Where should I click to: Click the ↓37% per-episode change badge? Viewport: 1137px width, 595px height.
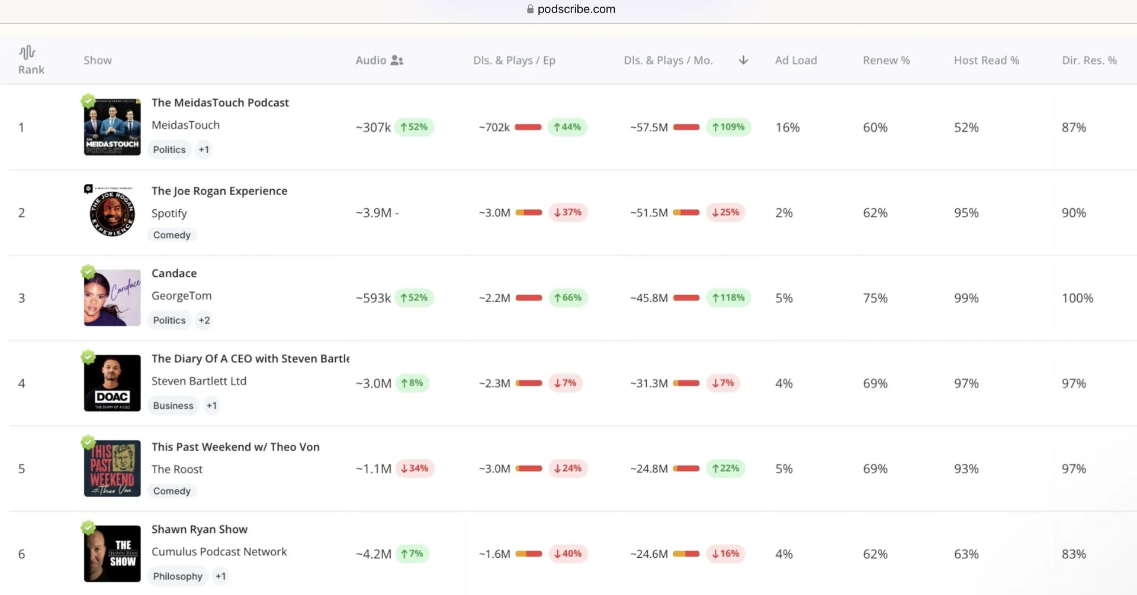click(x=568, y=212)
